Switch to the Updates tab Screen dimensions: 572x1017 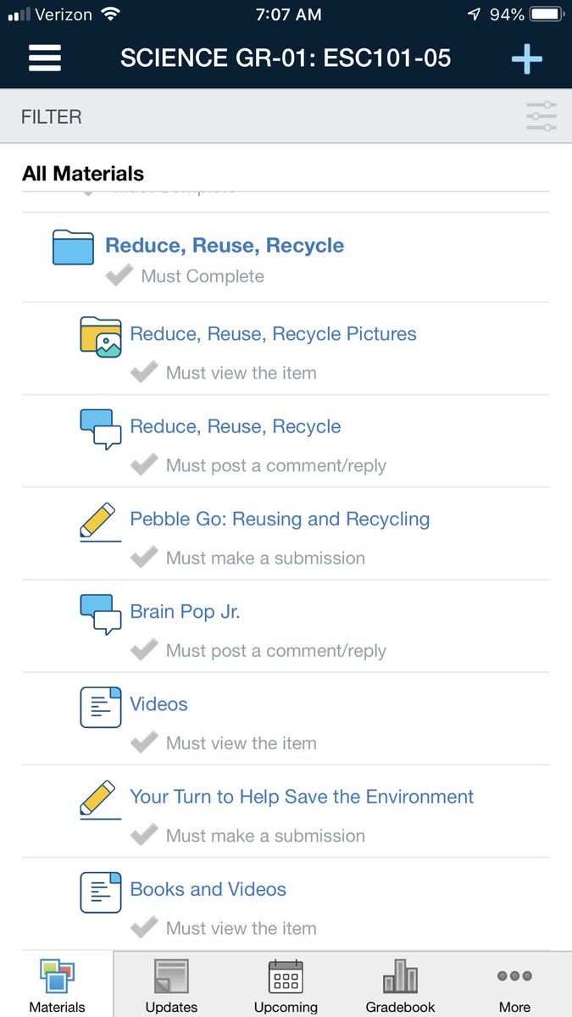click(171, 985)
